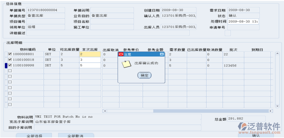
Task: Click the red Oracle icon in dialog title
Action: click(x=121, y=54)
